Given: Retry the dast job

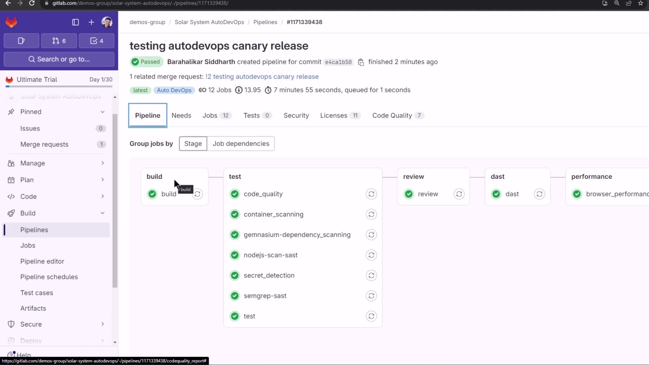Looking at the screenshot, I should tap(539, 194).
